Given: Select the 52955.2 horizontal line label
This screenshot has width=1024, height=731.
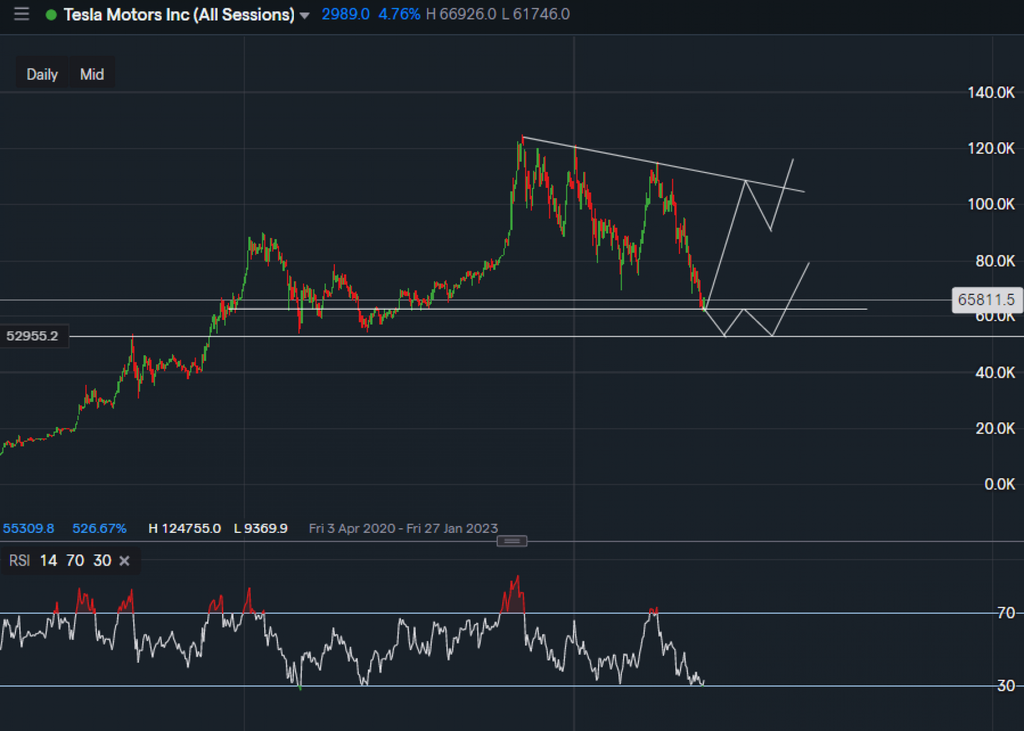Looking at the screenshot, I should (x=32, y=336).
